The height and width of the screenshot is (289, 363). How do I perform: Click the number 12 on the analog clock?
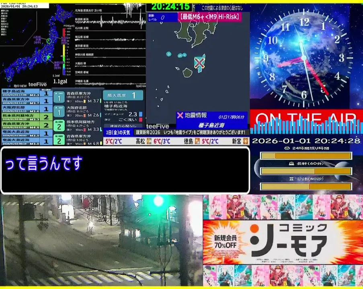pyautogui.click(x=304, y=22)
